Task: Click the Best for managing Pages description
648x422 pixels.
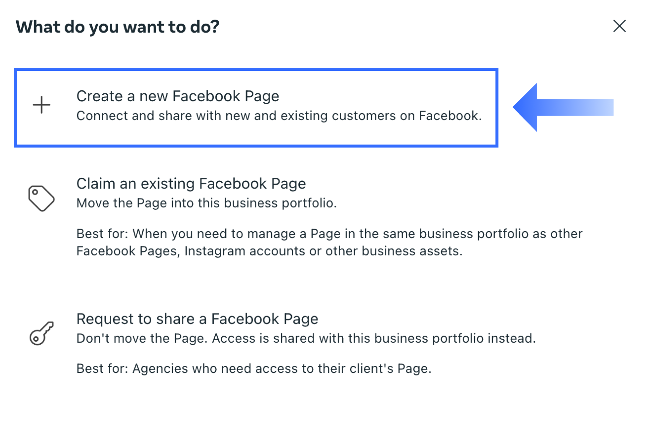Action: [329, 242]
